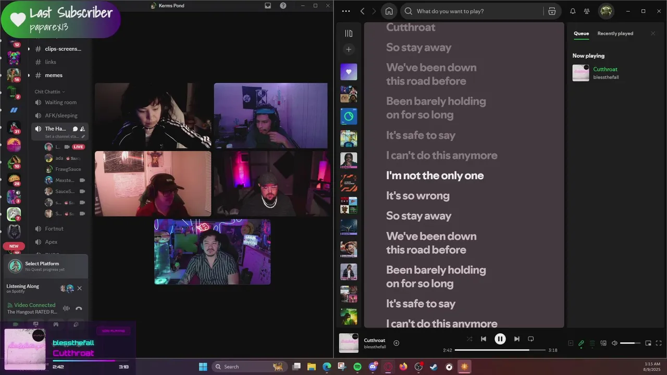Collapse the Chit Chattin category

tap(50, 92)
